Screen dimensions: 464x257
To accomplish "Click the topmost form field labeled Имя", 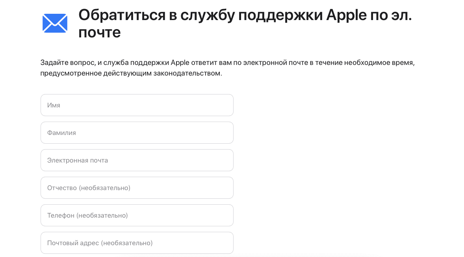I will [x=137, y=105].
